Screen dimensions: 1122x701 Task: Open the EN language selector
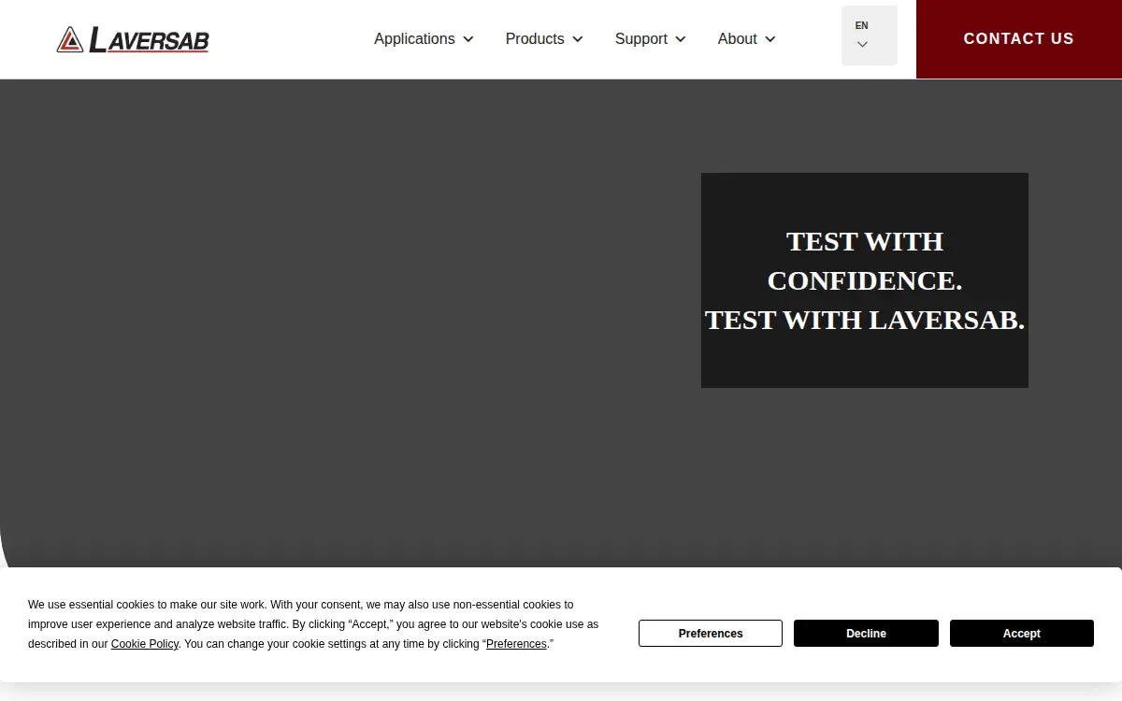point(870,36)
